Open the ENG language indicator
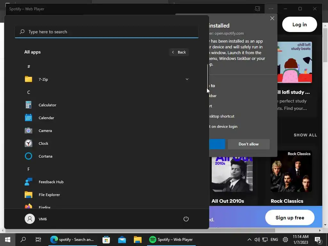 point(274,240)
